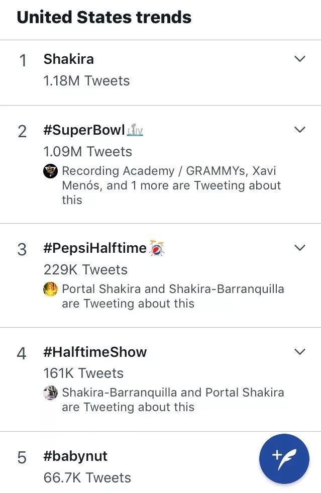
Task: Expand the #PepsiHalftime trend chevron
Action: pyautogui.click(x=299, y=248)
